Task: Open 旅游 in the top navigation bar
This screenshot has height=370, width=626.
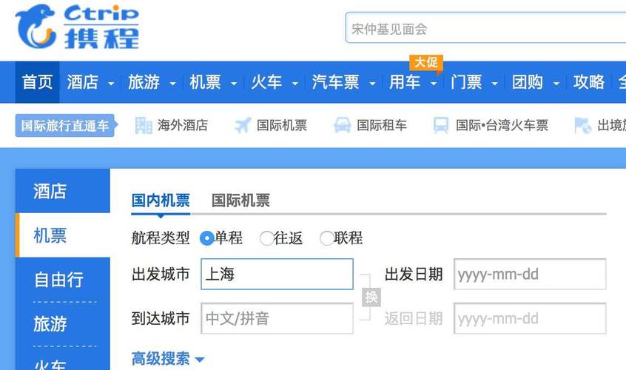Action: [x=144, y=82]
